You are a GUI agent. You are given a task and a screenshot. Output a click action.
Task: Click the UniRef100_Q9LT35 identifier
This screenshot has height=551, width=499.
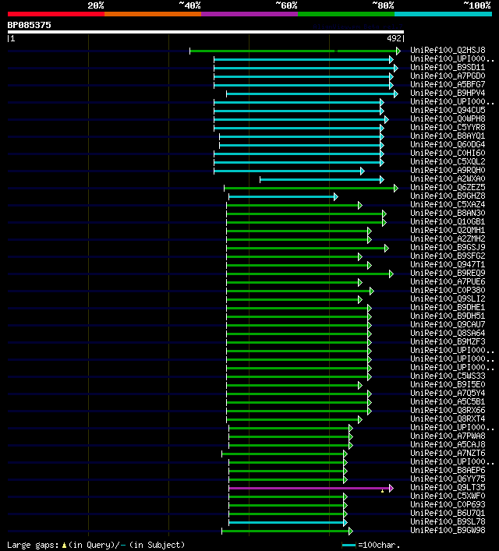(448, 487)
